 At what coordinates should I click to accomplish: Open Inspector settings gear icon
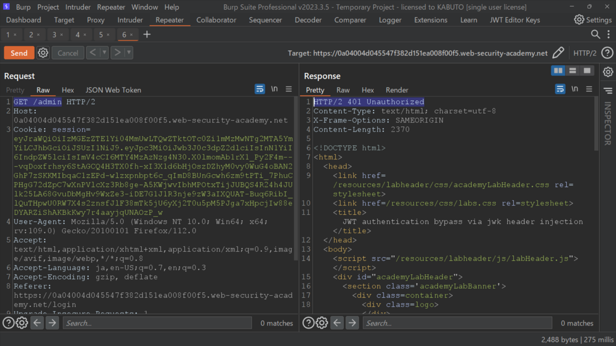click(x=608, y=72)
